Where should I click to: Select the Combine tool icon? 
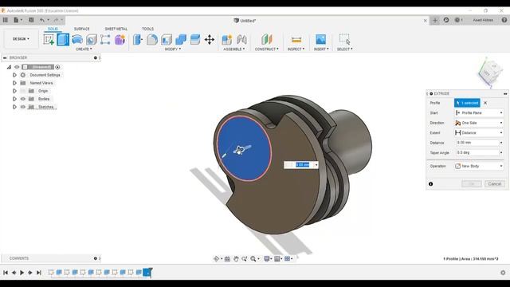(x=181, y=40)
